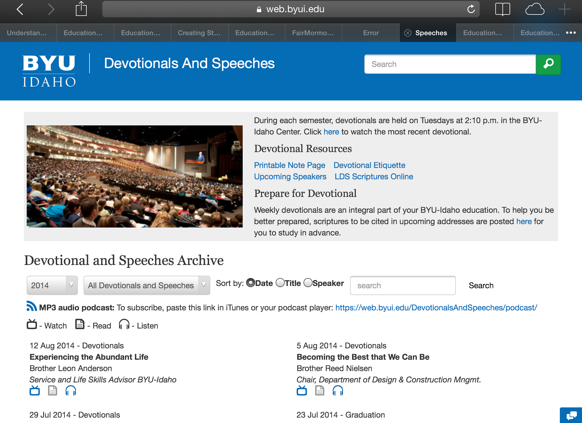Expand All Devotionals and Speeches dropdown
Viewport: 582px width, 423px height.
[x=147, y=285]
